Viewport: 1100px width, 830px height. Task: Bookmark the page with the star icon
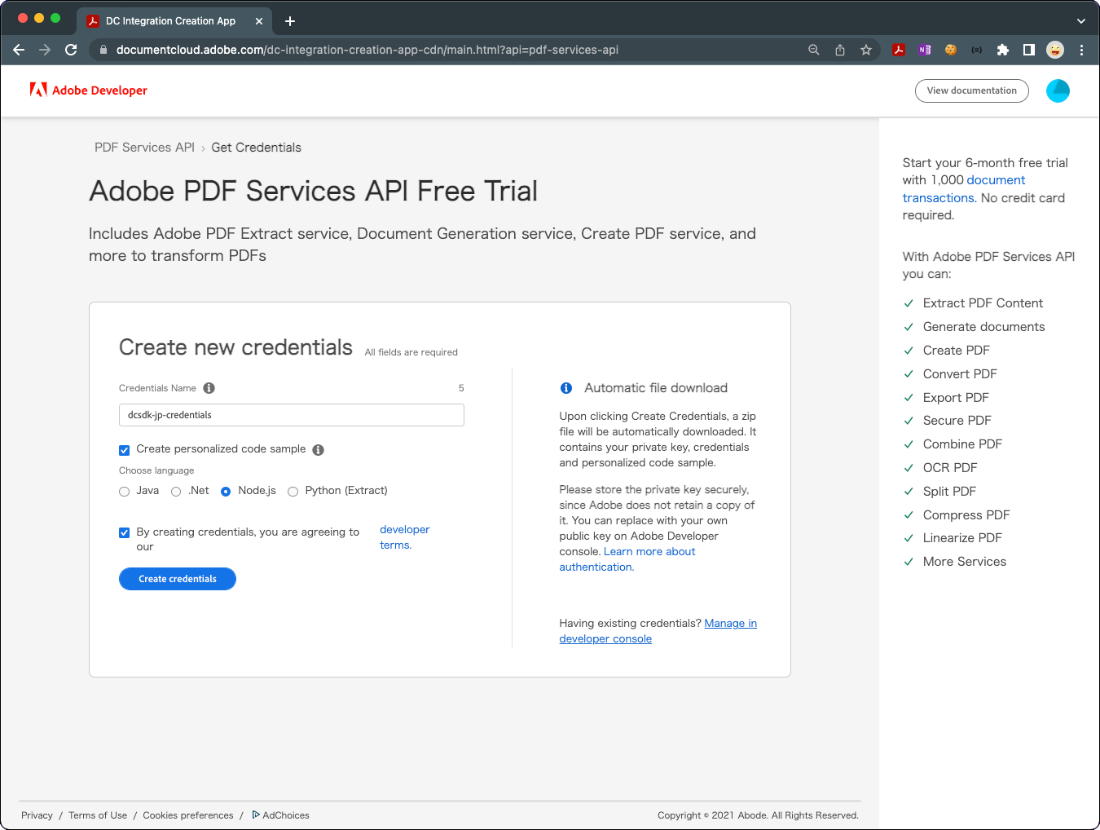pos(866,50)
